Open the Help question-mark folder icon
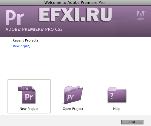 pyautogui.click(x=117, y=95)
